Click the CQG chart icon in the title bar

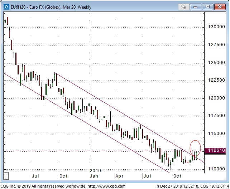click(6, 7)
